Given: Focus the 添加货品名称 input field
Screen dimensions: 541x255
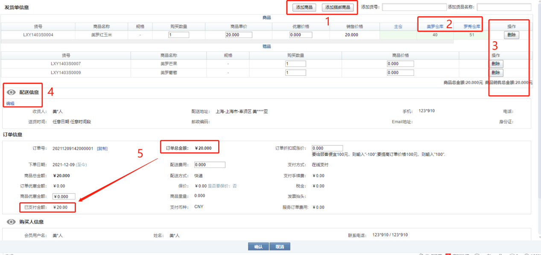Looking at the screenshot, I should (504, 7).
